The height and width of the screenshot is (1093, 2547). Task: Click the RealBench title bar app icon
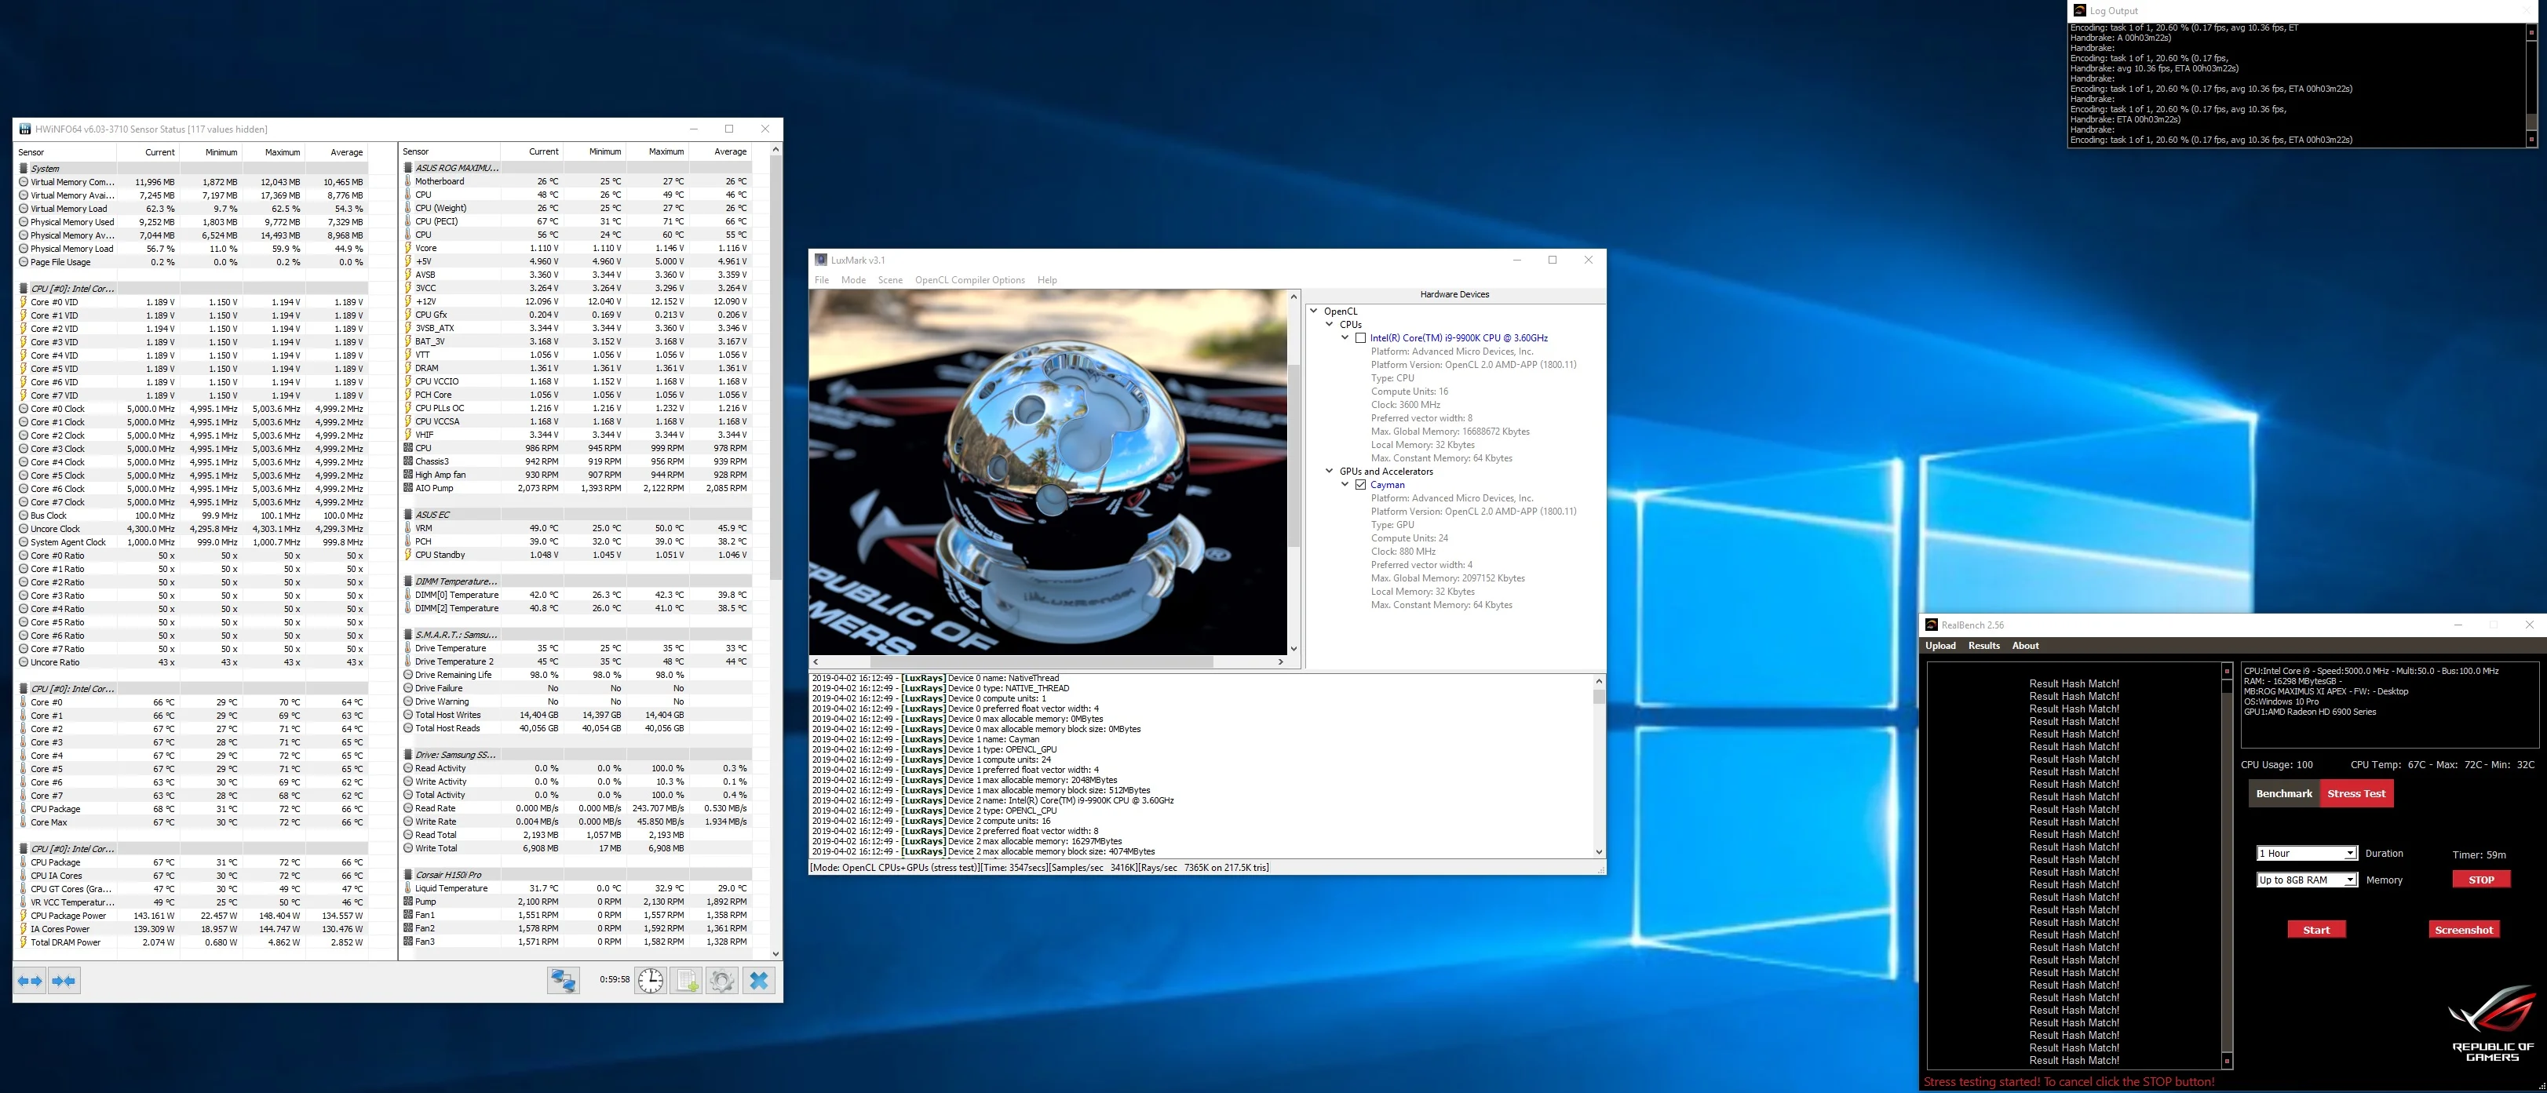click(1931, 625)
